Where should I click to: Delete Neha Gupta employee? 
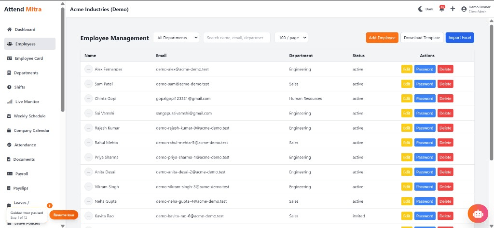click(x=445, y=201)
